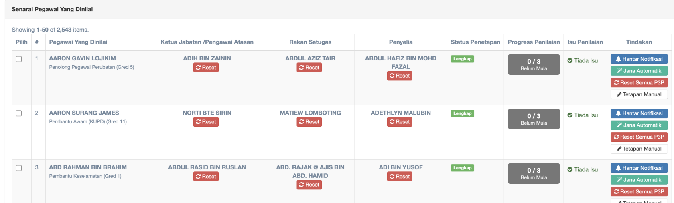
Task: Reset penyelia Abdul Hafiz Bin Mohd Fazal
Action: [400, 76]
